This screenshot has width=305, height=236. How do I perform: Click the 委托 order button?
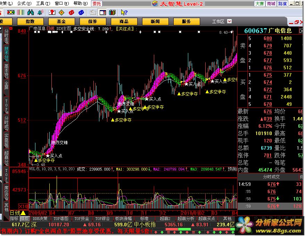pyautogui.click(x=97, y=3)
